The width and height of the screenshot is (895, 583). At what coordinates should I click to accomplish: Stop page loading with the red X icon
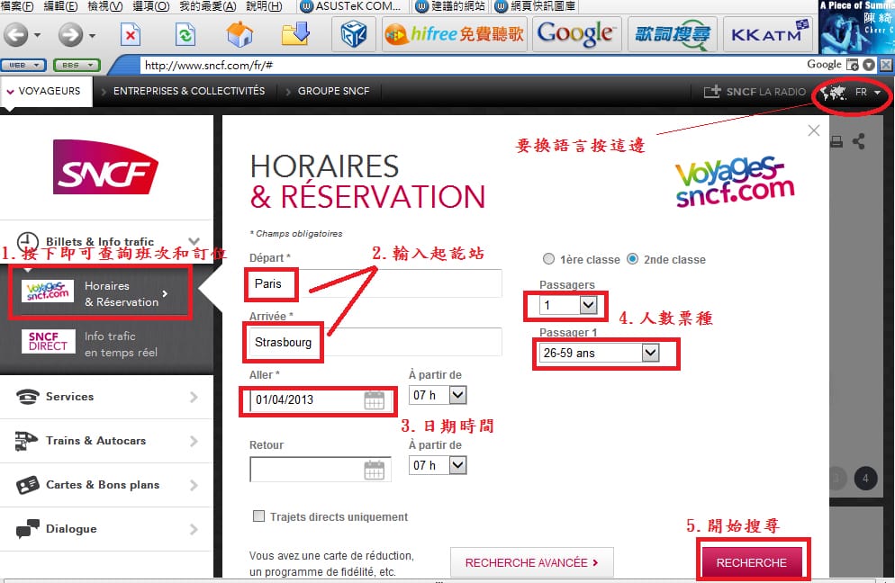(131, 35)
